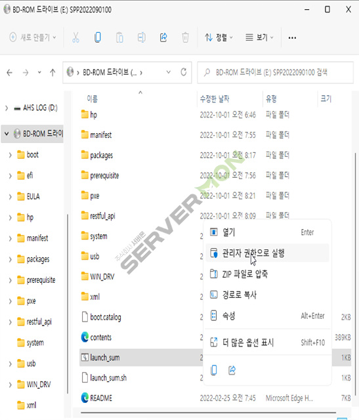Click the disc icon in address bar
Viewport: 359px width, 420px height.
pyautogui.click(x=70, y=72)
